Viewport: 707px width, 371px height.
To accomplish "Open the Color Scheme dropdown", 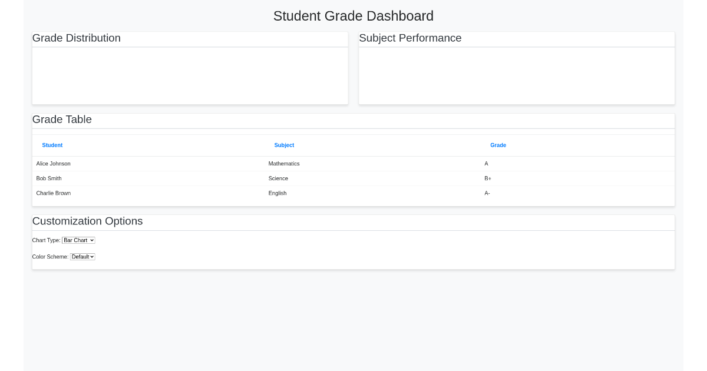I will pos(82,256).
